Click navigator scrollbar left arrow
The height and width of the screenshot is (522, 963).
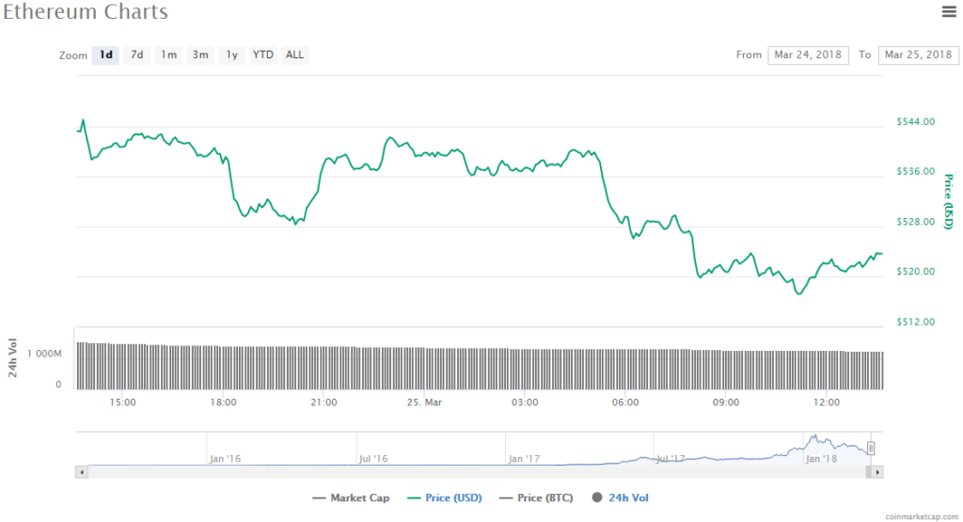coord(82,471)
